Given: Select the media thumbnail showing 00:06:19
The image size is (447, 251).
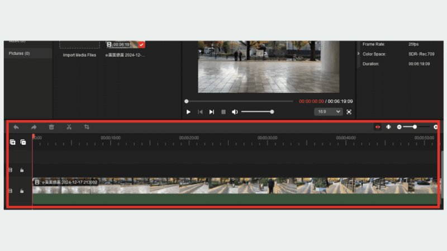Looking at the screenshot, I should (125, 44).
